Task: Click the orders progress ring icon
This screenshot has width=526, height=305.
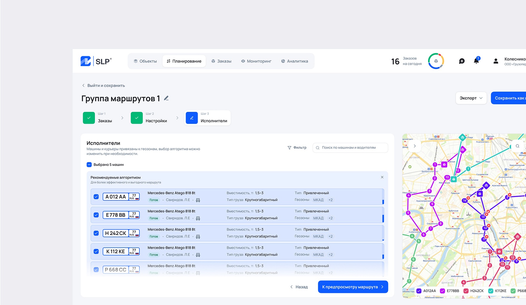Action: [436, 61]
